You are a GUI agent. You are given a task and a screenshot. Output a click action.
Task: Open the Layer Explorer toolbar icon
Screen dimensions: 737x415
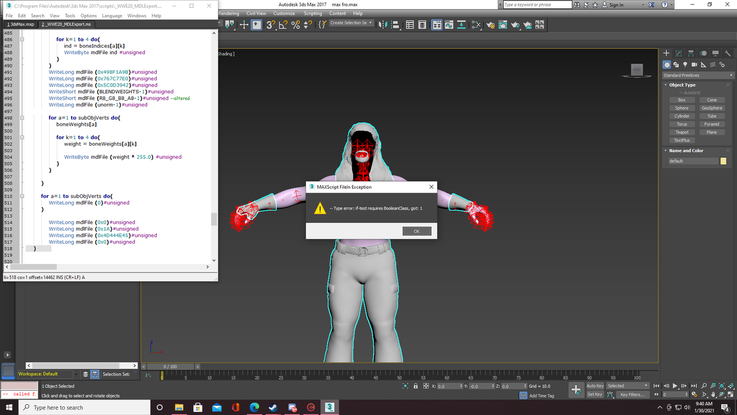click(422, 25)
